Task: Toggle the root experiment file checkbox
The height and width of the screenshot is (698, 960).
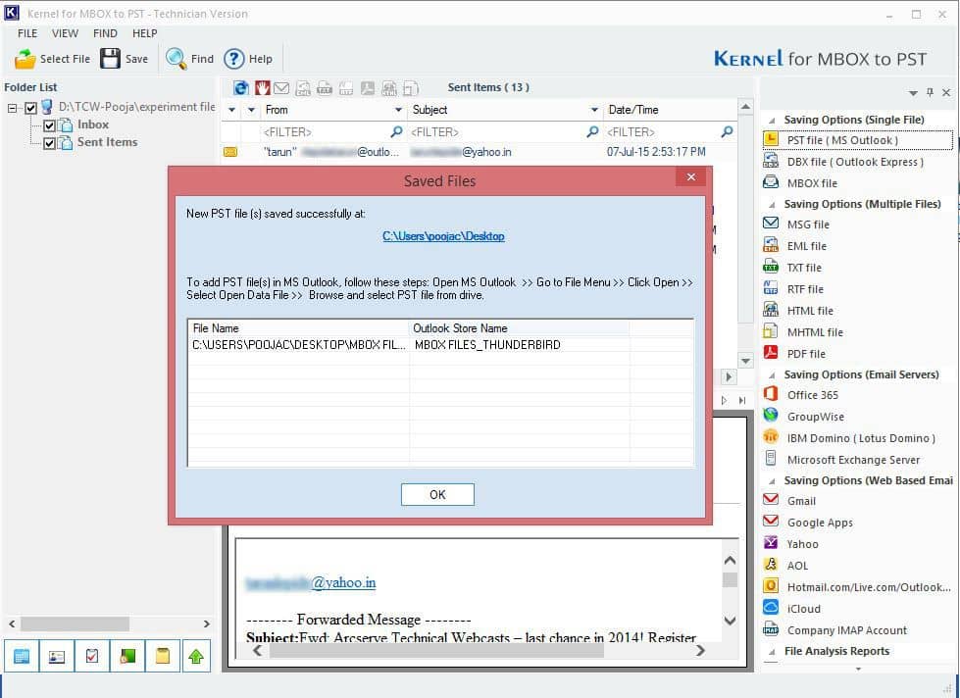Action: 30,109
